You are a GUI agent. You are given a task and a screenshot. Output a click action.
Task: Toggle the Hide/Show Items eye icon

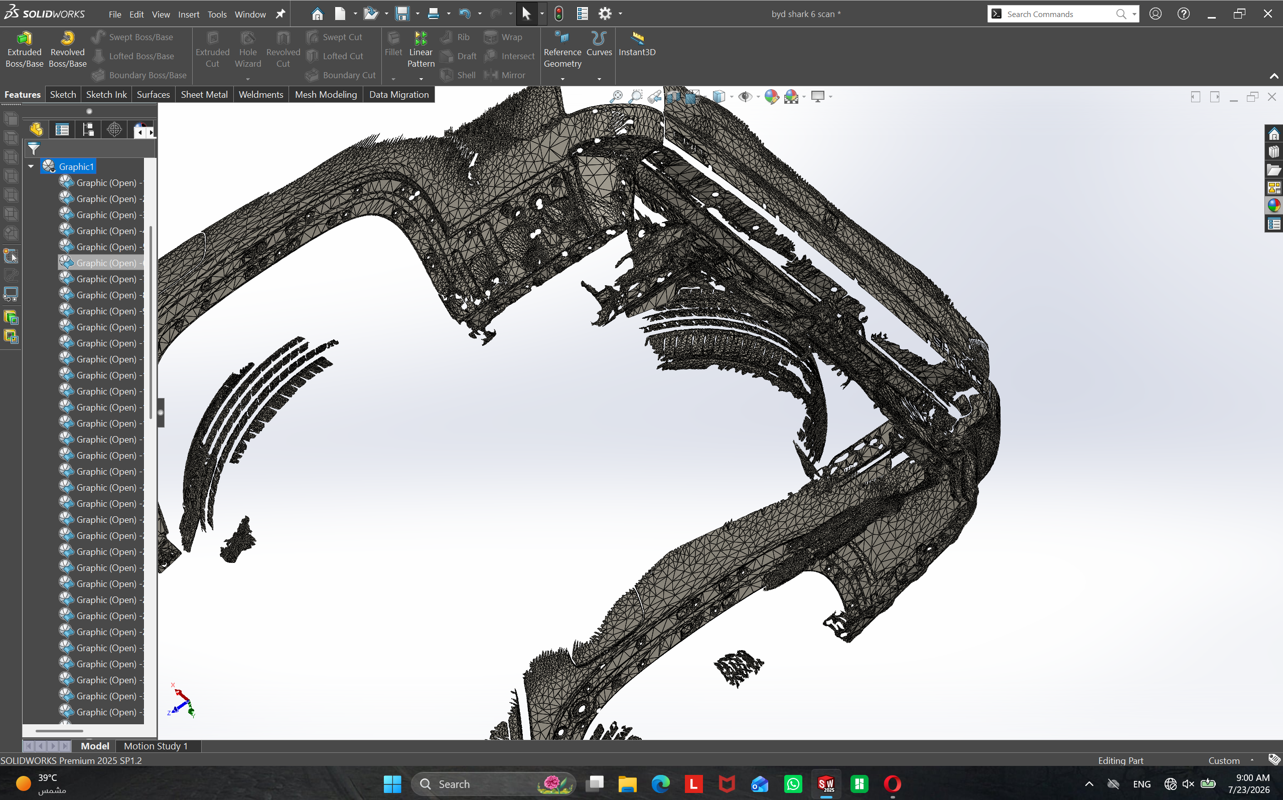(745, 97)
